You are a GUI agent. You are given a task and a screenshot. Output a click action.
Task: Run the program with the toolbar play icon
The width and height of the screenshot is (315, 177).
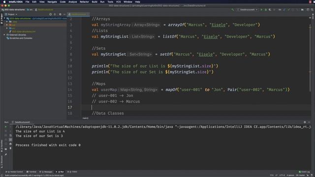click(x=261, y=10)
